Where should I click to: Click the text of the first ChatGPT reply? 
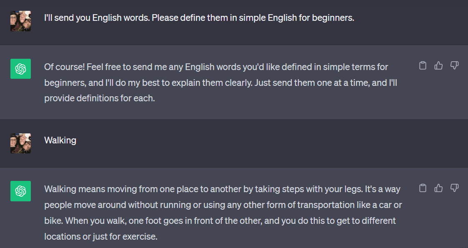click(x=208, y=82)
